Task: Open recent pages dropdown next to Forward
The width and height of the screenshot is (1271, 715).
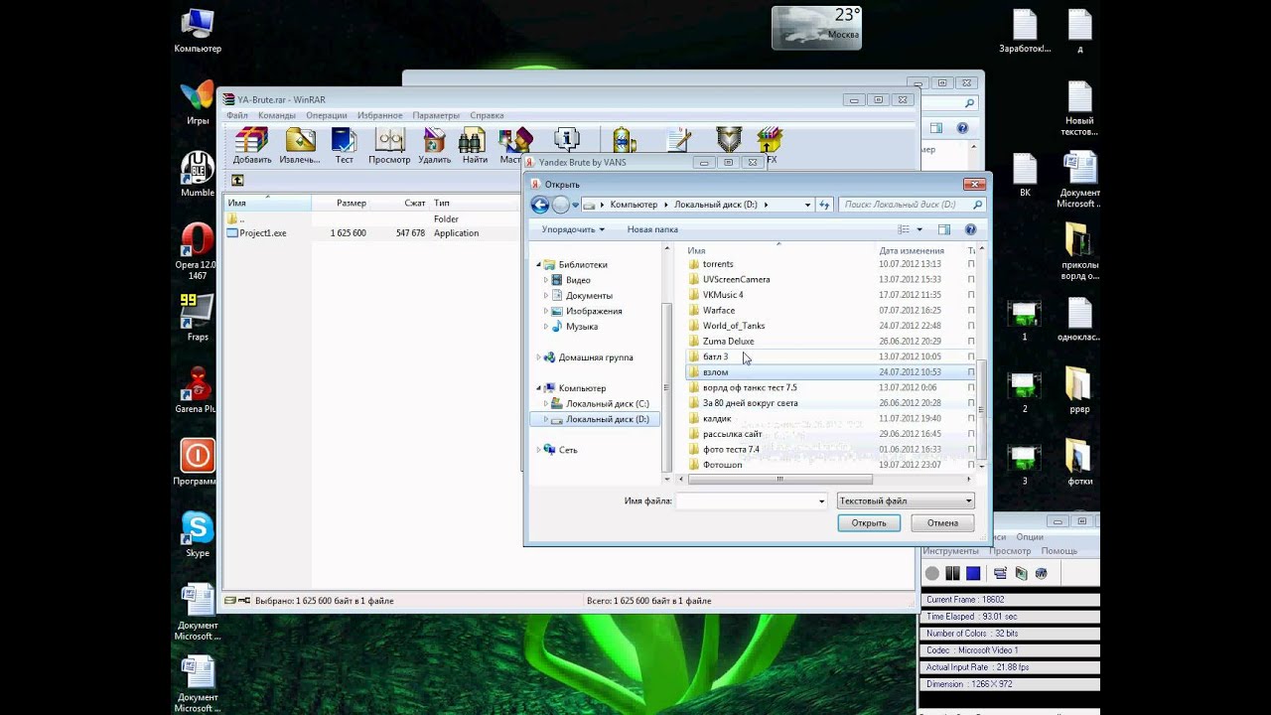Action: pyautogui.click(x=576, y=205)
